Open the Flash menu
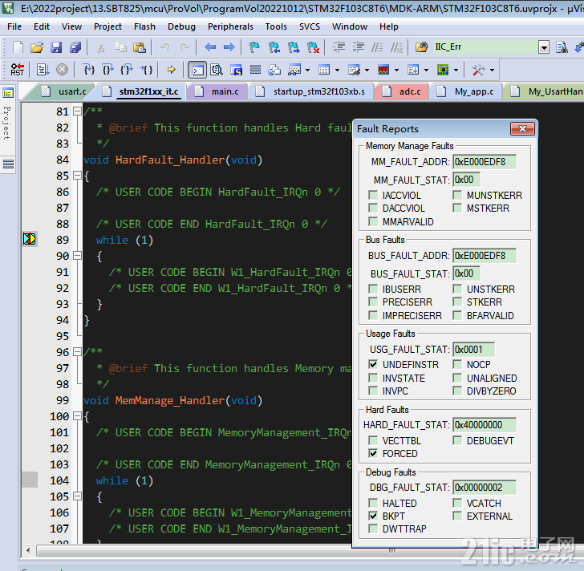This screenshot has height=571, width=584. pos(144,26)
